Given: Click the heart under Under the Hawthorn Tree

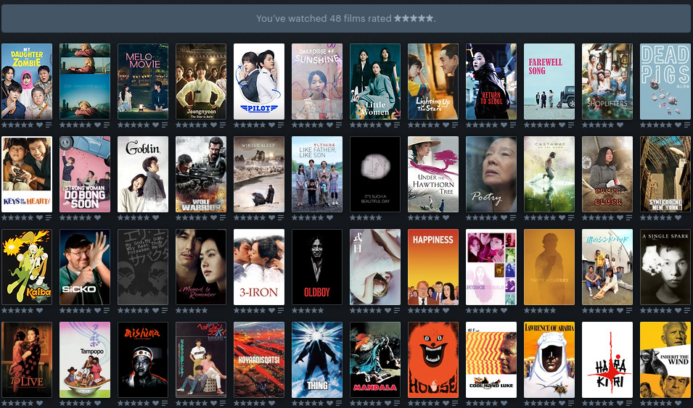Looking at the screenshot, I should [x=446, y=217].
